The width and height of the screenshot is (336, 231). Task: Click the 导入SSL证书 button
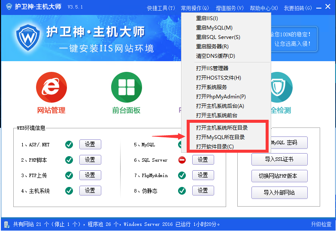[x=279, y=160]
